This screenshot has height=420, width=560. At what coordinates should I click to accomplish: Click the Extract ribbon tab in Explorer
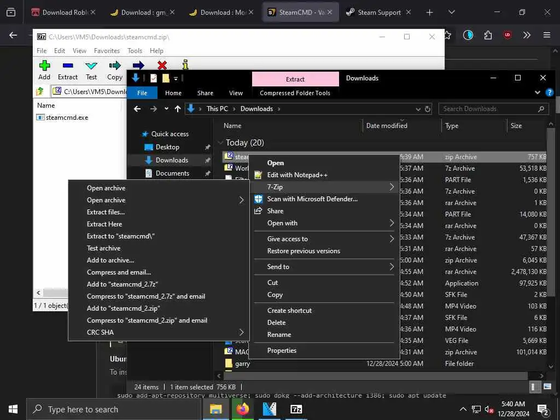295,79
